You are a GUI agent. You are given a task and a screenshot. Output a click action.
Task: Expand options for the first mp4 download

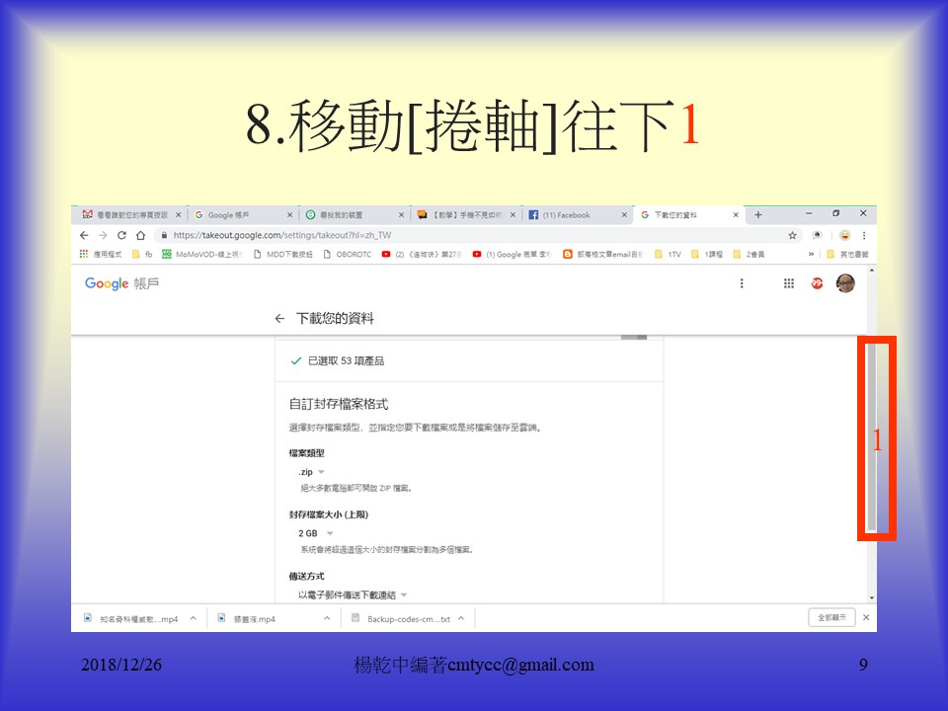click(194, 618)
